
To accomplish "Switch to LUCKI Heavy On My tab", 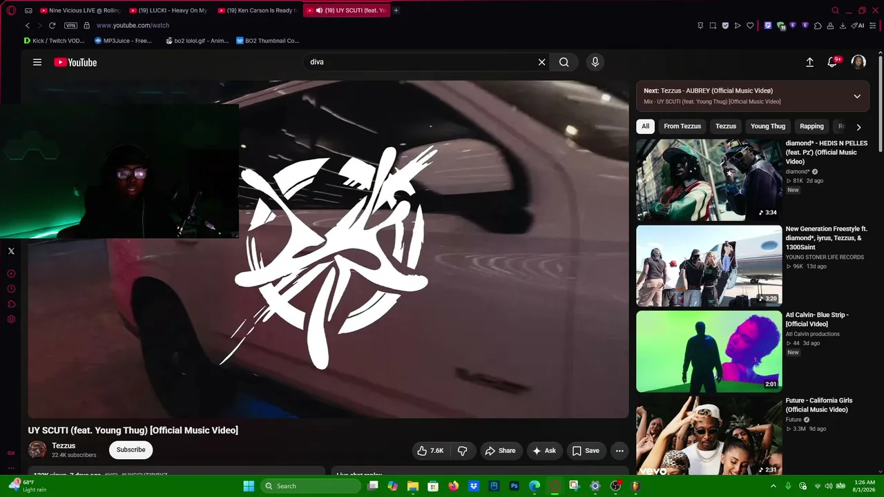I will click(x=170, y=10).
